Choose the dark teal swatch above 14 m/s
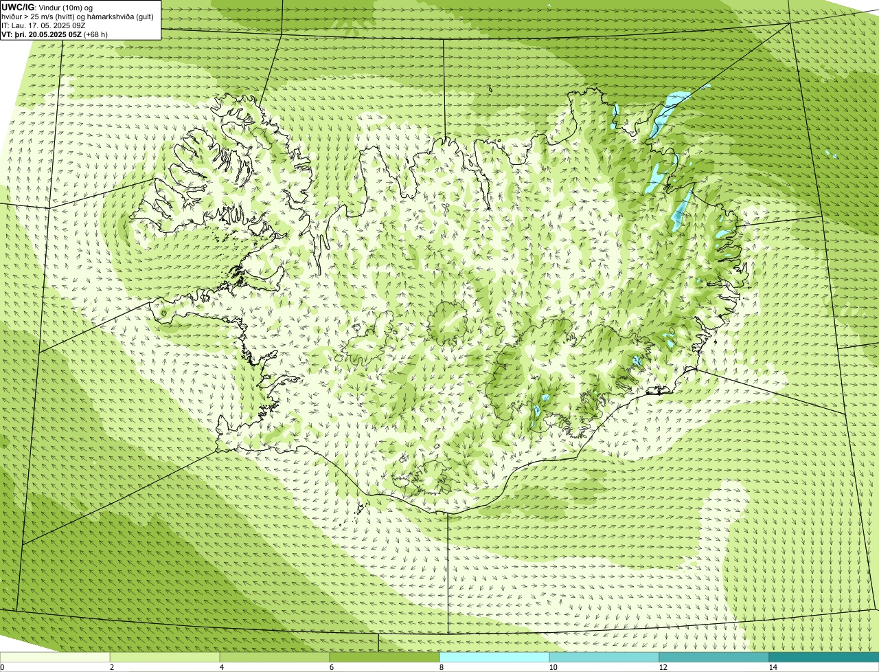 [x=824, y=657]
